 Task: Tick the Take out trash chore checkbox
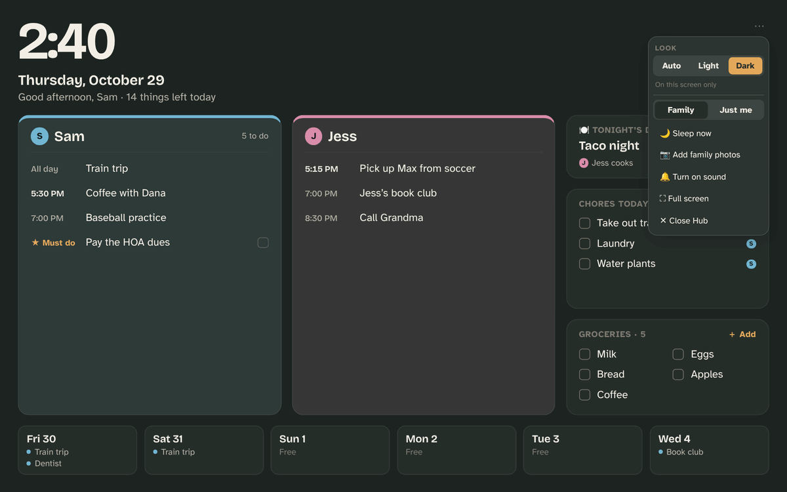[x=584, y=223]
